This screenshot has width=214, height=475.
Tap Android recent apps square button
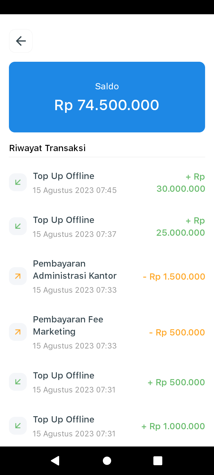click(158, 460)
